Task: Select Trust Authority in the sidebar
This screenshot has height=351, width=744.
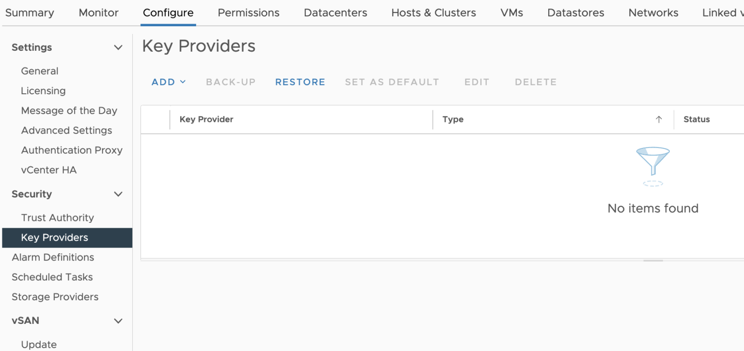Action: tap(58, 218)
